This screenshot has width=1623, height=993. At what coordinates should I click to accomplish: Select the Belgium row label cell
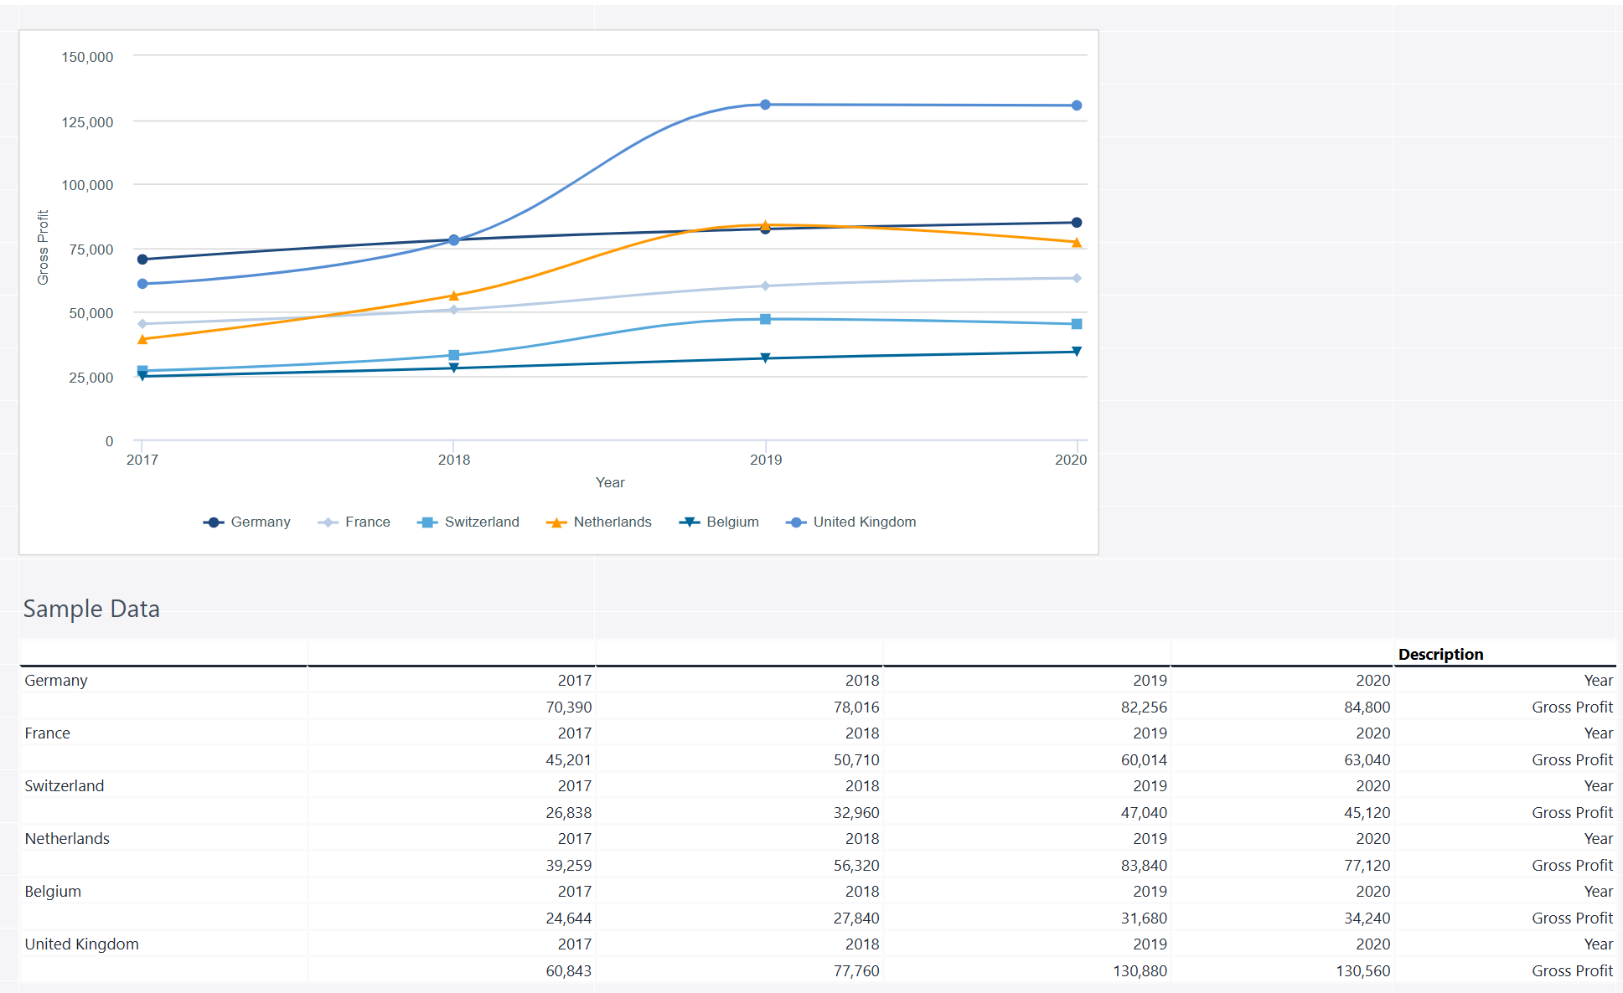53,892
